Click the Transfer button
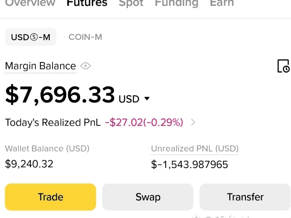Image resolution: width=291 pixels, height=218 pixels. tap(245, 197)
